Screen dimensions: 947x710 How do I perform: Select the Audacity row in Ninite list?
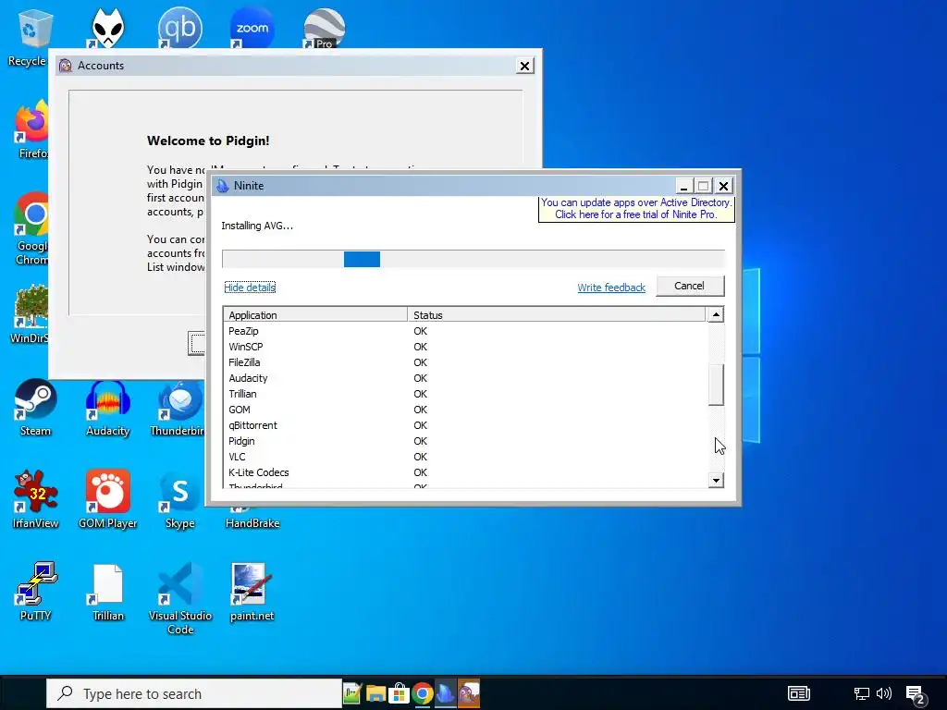pos(464,378)
